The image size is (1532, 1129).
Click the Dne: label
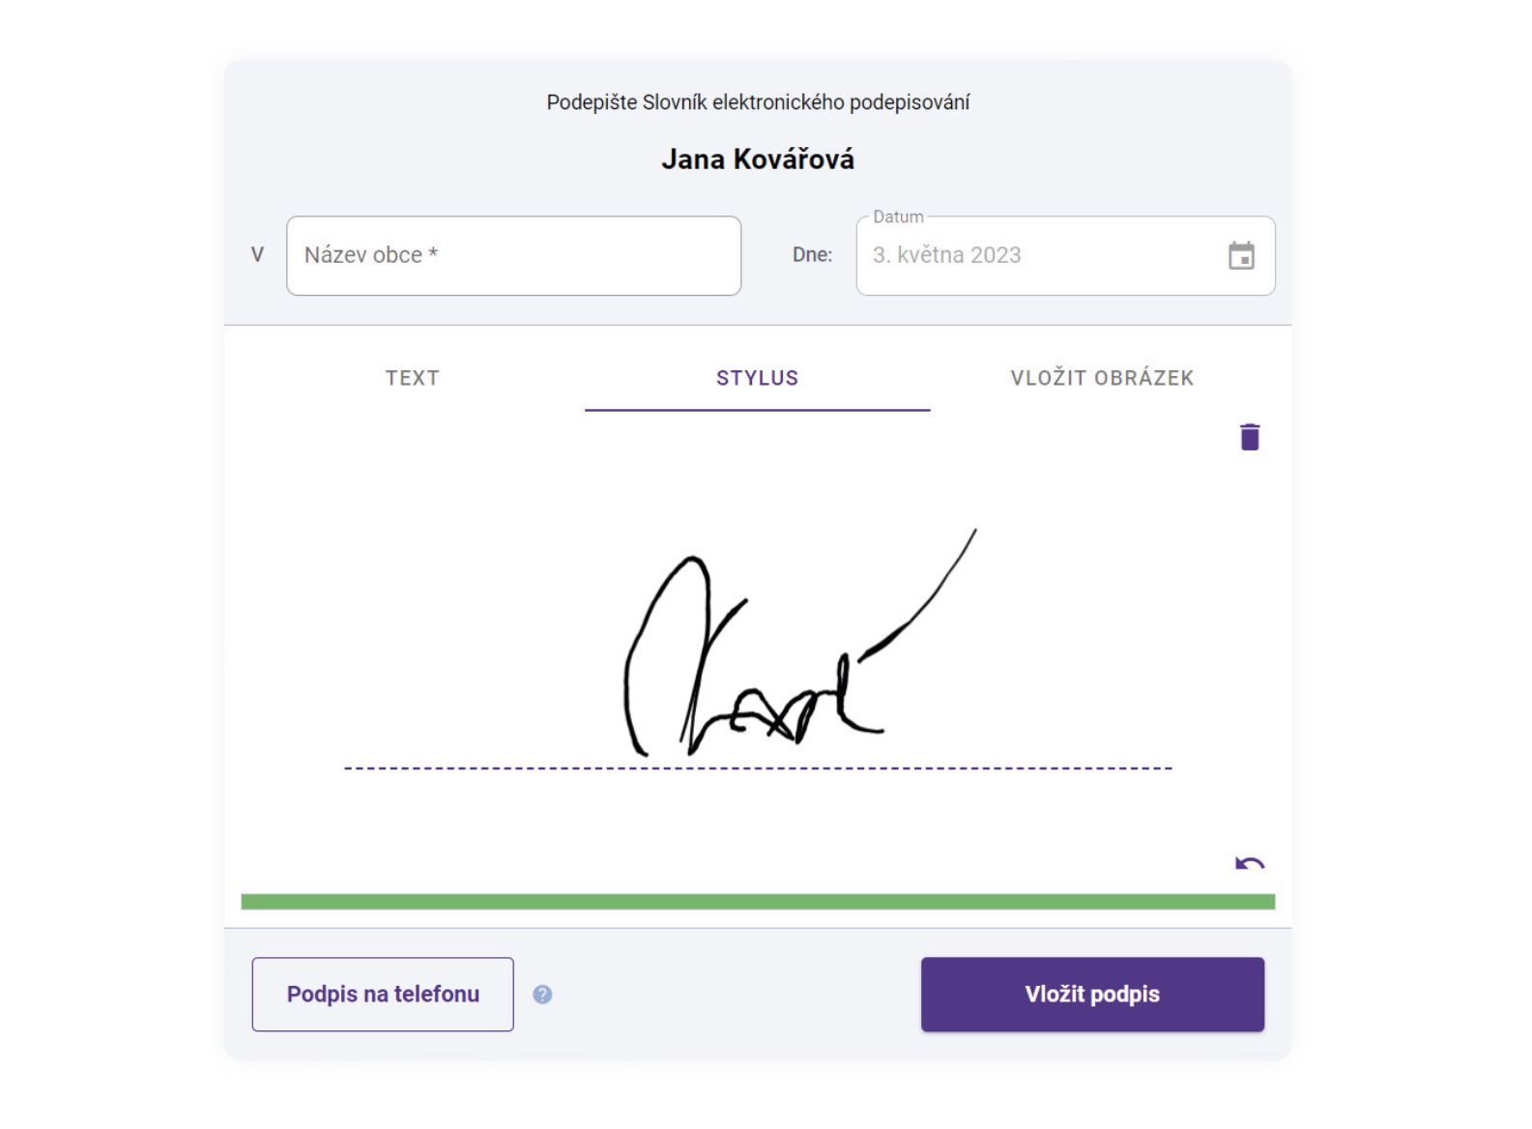pyautogui.click(x=812, y=255)
